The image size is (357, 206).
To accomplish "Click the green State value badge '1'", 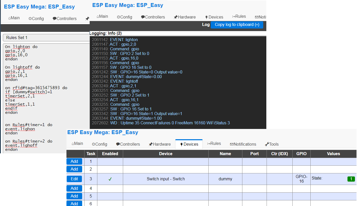I will coord(351,179).
